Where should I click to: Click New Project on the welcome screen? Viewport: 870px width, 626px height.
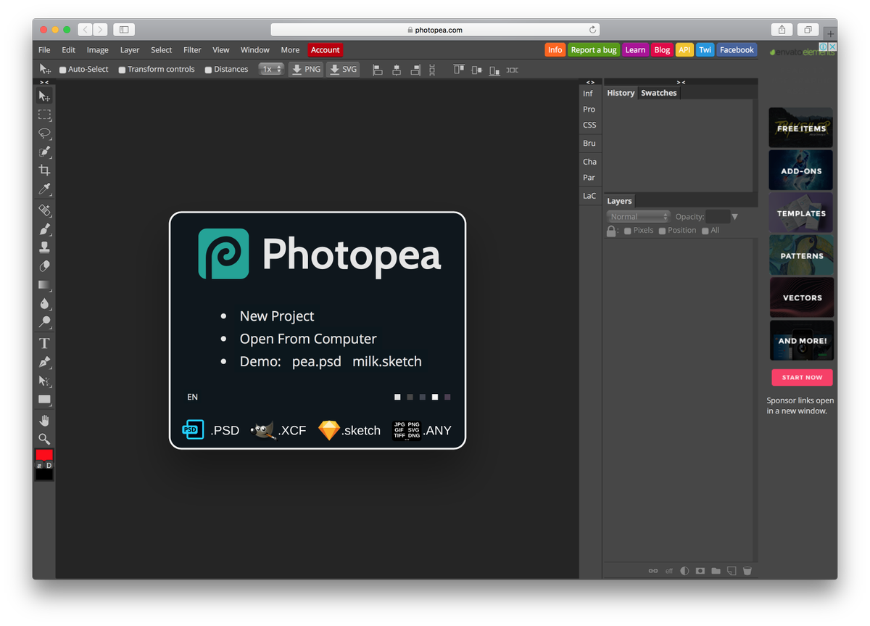277,316
